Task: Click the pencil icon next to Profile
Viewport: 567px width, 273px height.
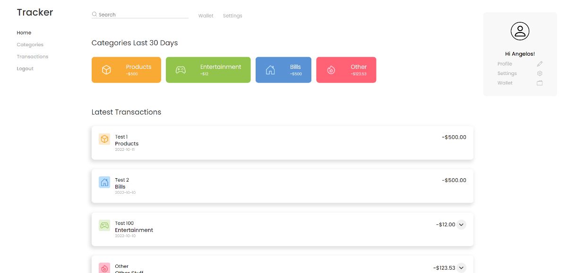Action: coord(540,64)
